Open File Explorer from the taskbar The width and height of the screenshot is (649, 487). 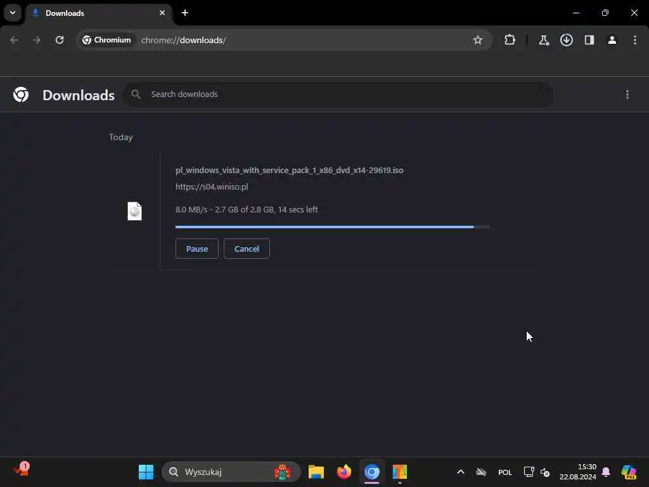(316, 472)
